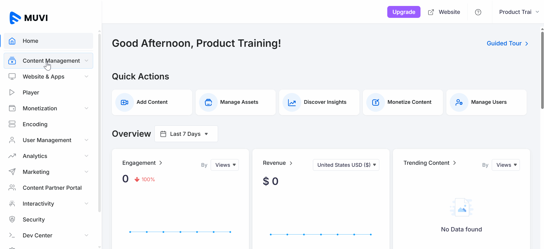Open Content Partner Portal menu item
The height and width of the screenshot is (249, 544).
(x=52, y=188)
